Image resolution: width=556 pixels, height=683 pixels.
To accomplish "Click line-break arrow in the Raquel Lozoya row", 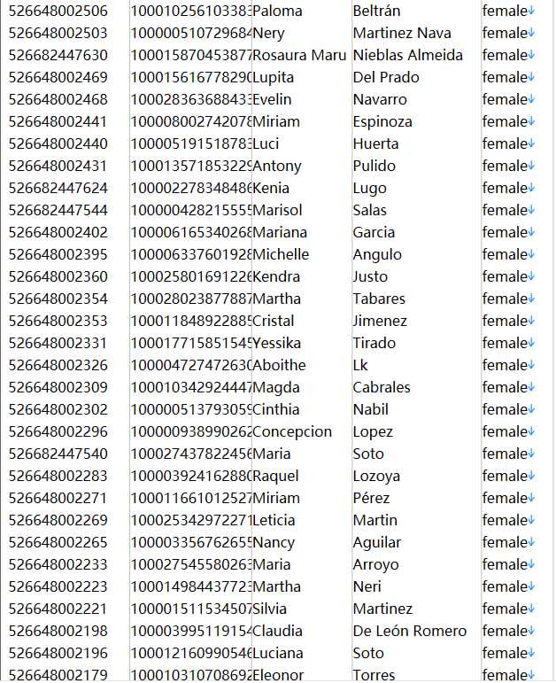I will pos(531,477).
